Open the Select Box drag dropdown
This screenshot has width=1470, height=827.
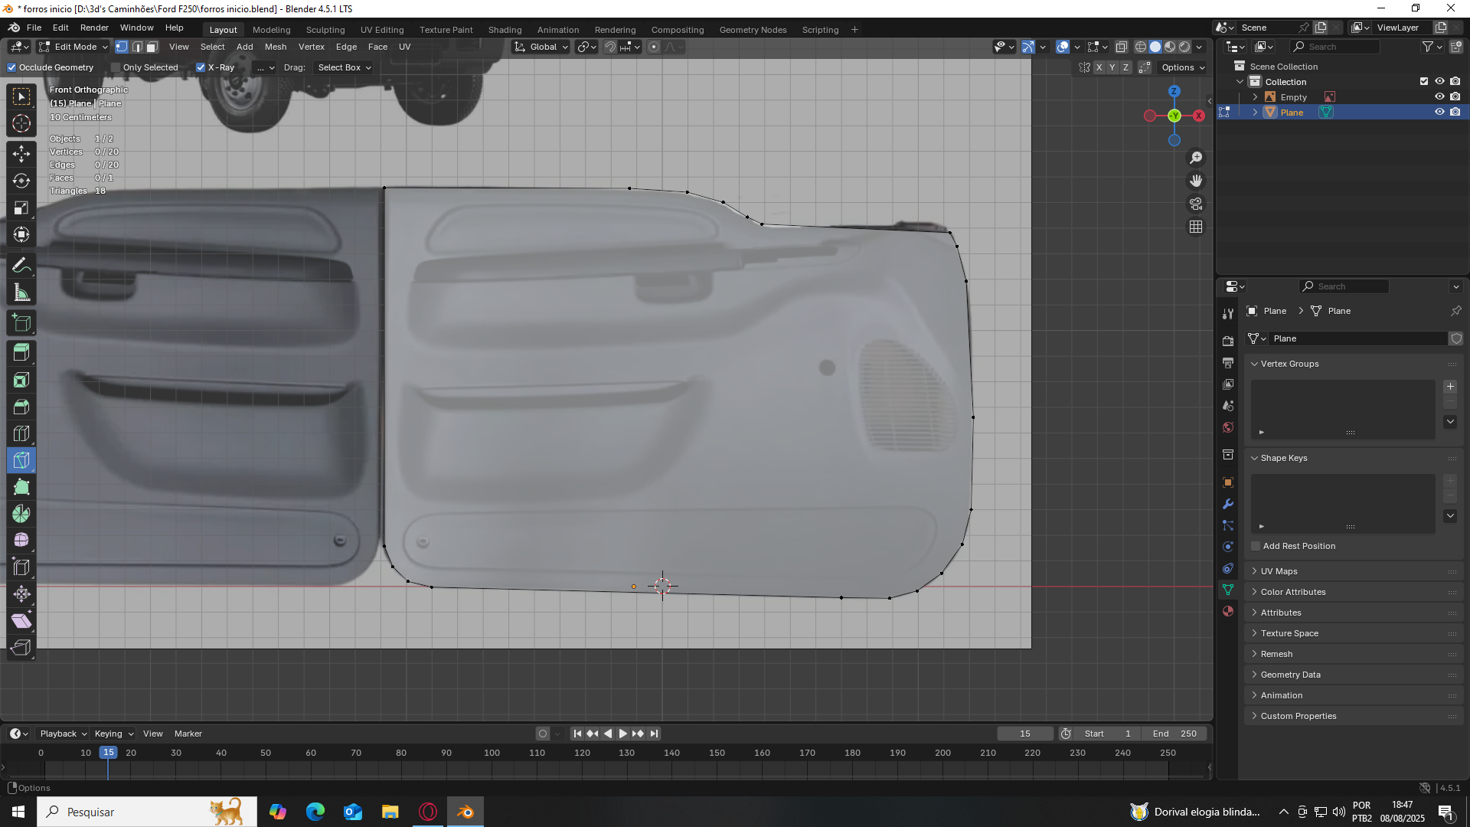[344, 67]
